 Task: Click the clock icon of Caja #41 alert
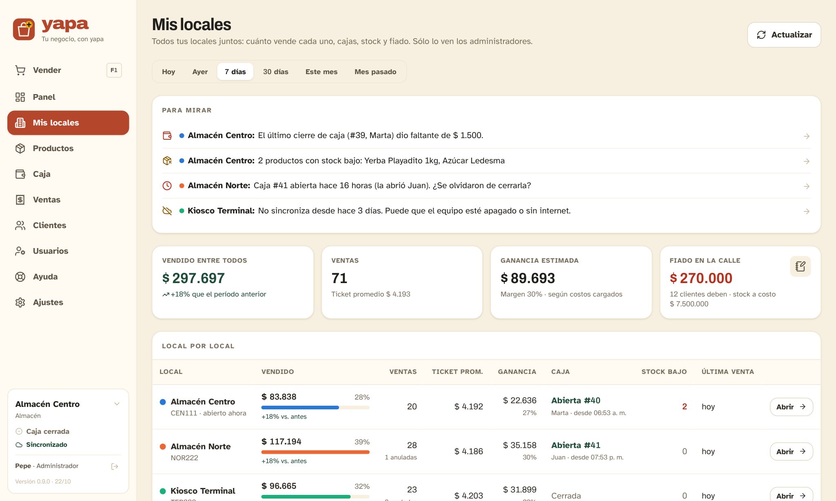coord(167,186)
